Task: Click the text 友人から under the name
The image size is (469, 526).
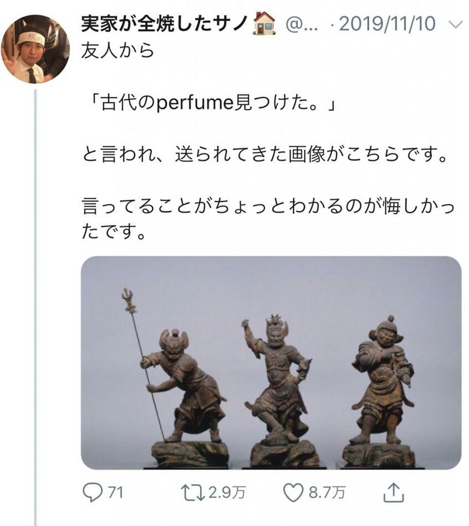Action: 118,50
